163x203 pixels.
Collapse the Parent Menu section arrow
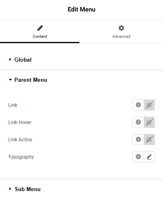click(x=10, y=80)
